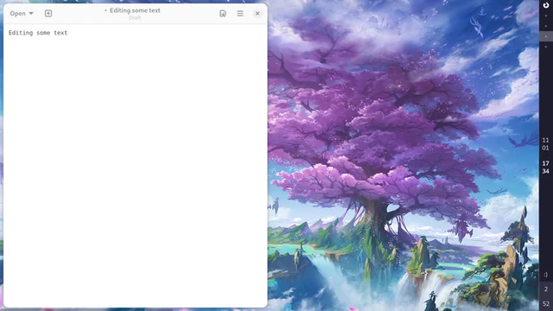Click the window title 'Editing some text'

point(135,10)
